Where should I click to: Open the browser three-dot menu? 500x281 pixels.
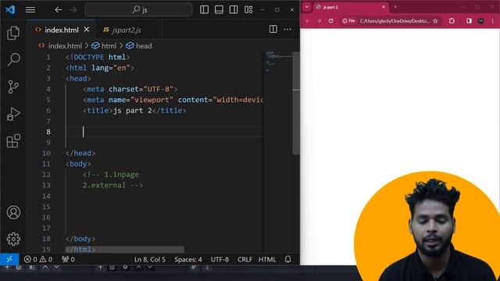[492, 21]
